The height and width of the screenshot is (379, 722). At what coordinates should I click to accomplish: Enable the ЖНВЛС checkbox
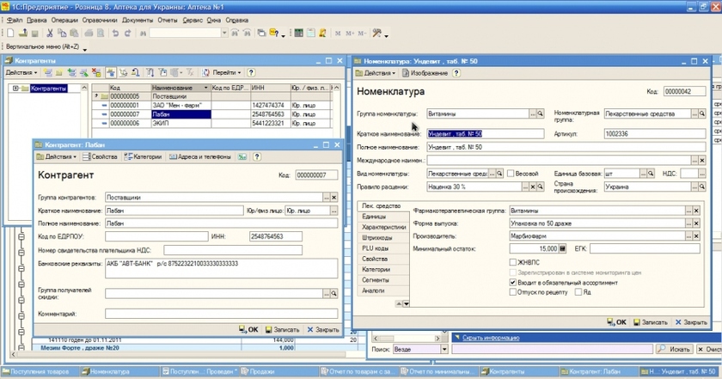tap(512, 261)
